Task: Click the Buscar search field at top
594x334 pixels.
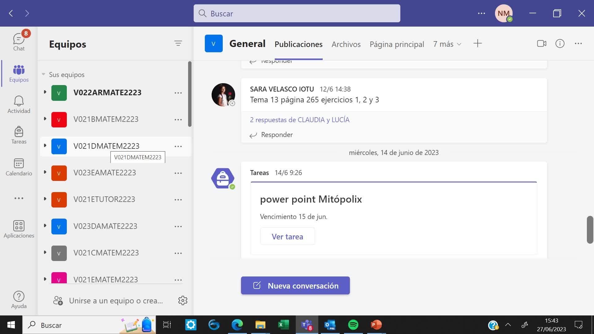Action: pos(297,13)
